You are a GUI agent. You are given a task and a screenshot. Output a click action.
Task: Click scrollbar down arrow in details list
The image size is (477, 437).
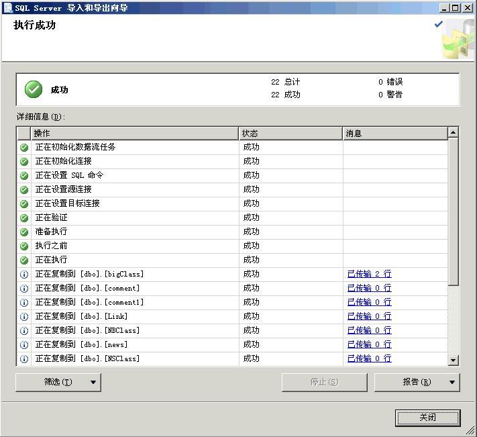[x=453, y=360]
